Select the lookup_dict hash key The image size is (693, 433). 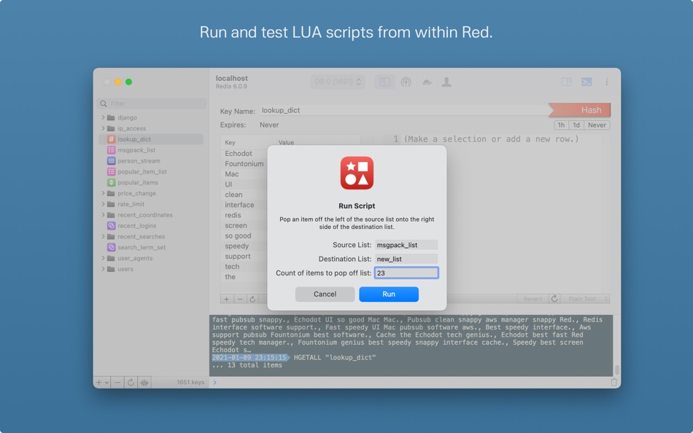[x=151, y=139]
